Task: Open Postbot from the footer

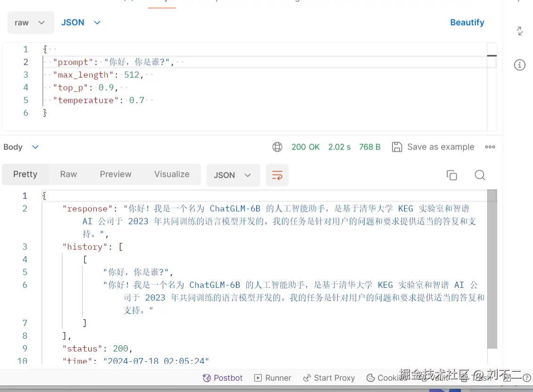Action: 223,378
